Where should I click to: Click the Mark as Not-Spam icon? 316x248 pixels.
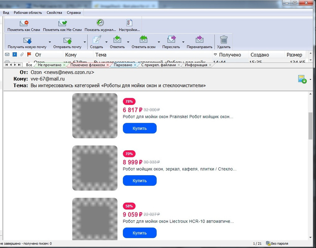(x=62, y=23)
